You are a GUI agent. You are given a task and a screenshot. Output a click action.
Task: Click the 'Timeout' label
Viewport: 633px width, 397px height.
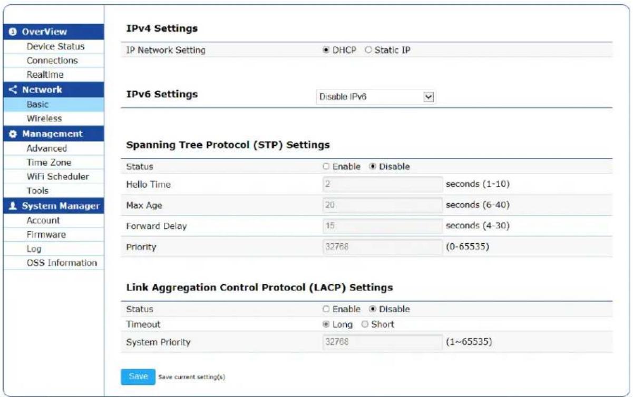click(143, 325)
